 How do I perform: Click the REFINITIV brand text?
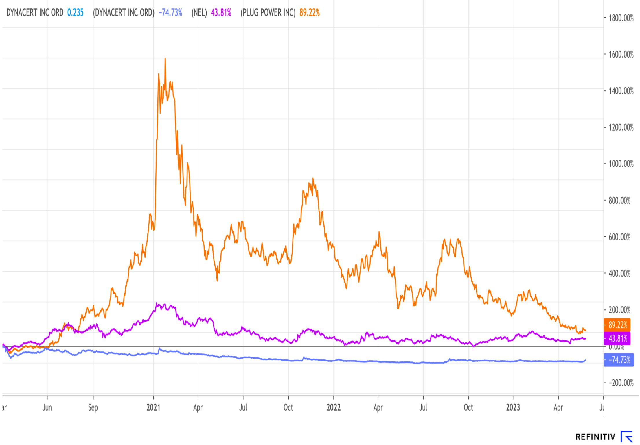(x=595, y=437)
